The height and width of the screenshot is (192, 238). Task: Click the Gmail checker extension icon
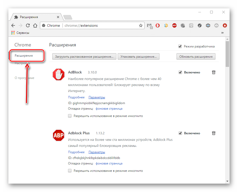click(x=149, y=26)
